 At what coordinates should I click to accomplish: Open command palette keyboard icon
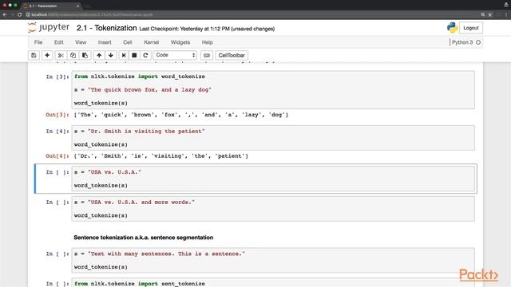coord(207,55)
